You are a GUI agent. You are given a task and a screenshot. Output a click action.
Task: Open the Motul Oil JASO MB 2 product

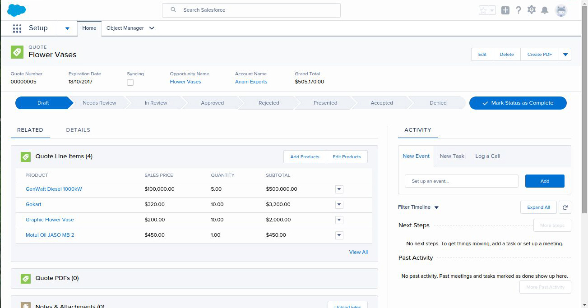[x=50, y=235]
